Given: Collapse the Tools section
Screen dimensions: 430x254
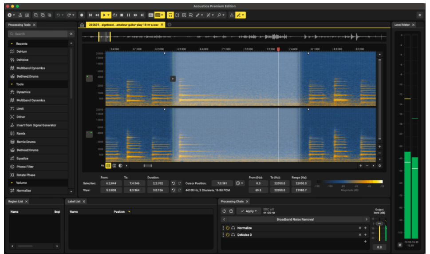Looking at the screenshot, I should pyautogui.click(x=12, y=84).
